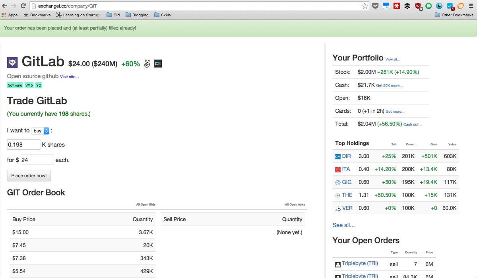Click the THE company logo icon
Screen dimensions: 477x278
338,195
